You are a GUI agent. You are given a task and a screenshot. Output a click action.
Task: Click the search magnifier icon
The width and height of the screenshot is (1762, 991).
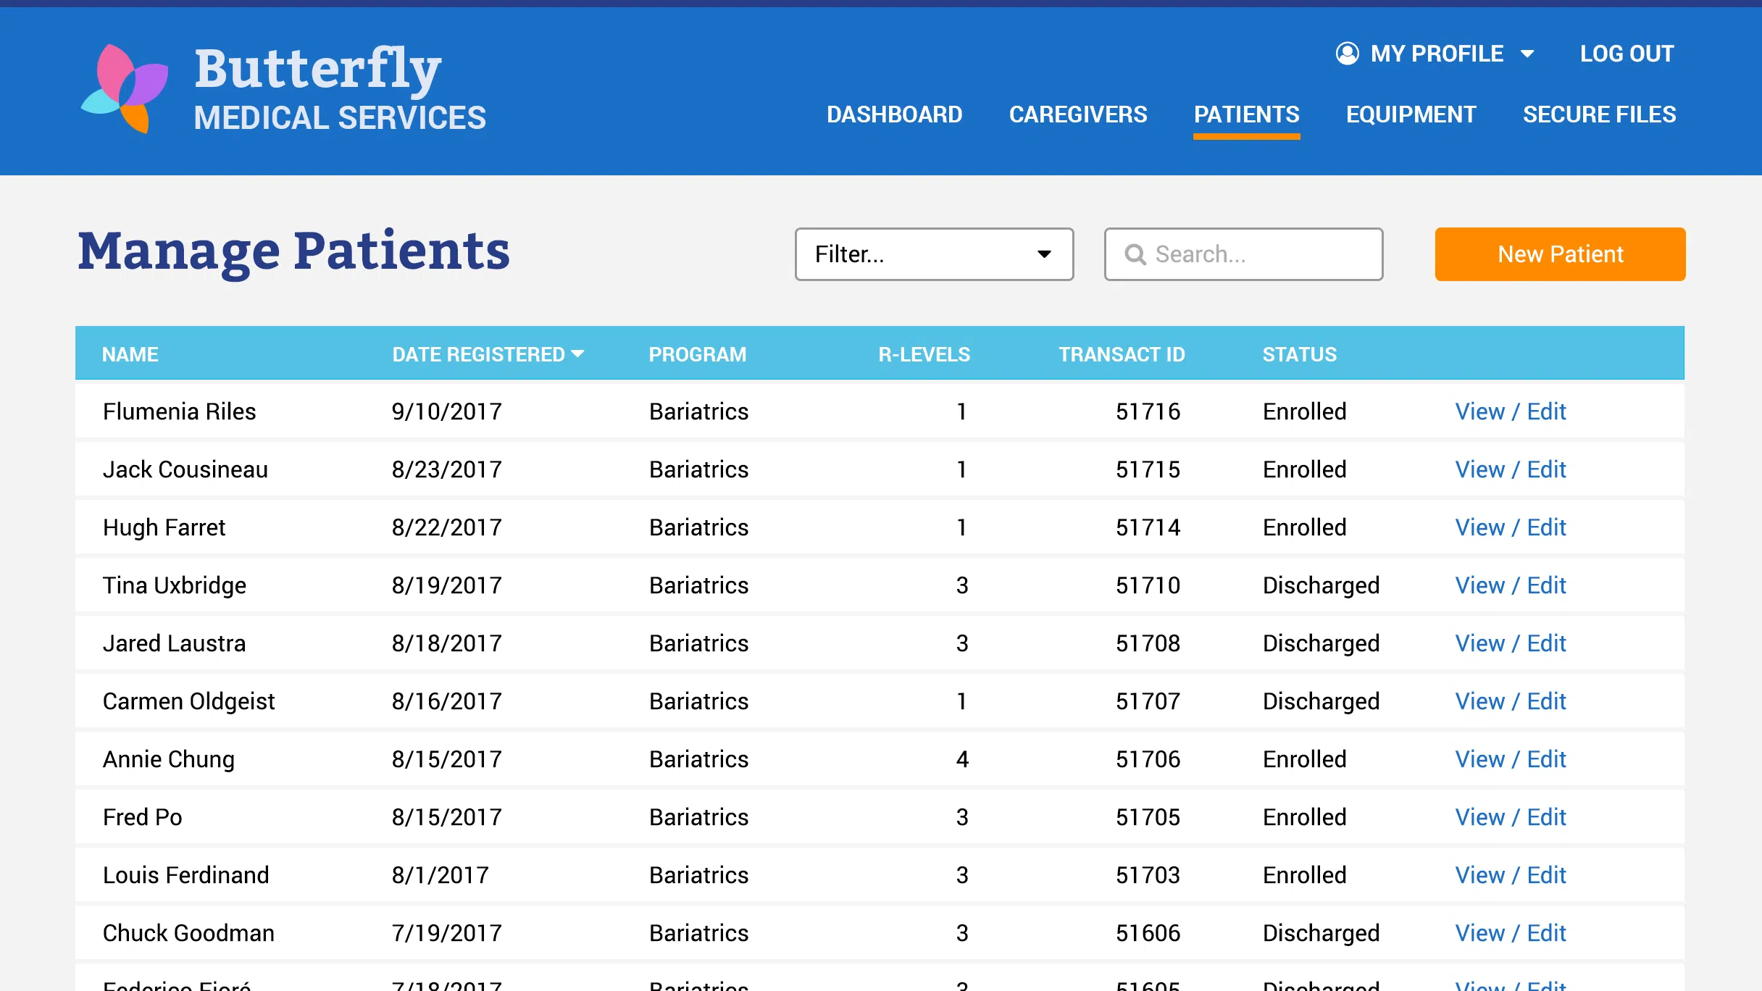tap(1135, 254)
